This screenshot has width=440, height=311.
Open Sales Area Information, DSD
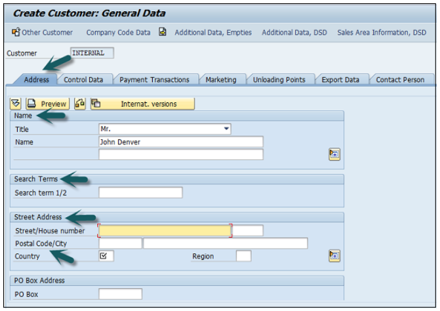coord(381,32)
